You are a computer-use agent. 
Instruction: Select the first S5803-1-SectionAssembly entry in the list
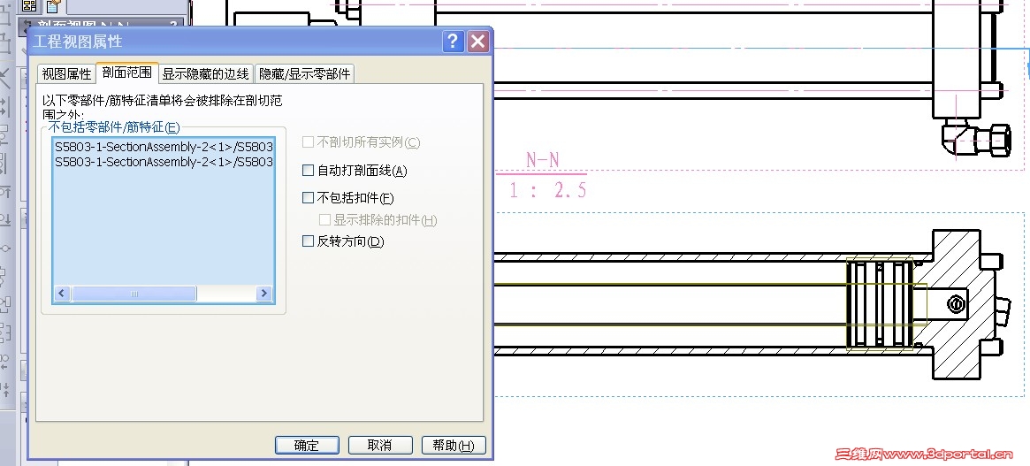point(164,147)
